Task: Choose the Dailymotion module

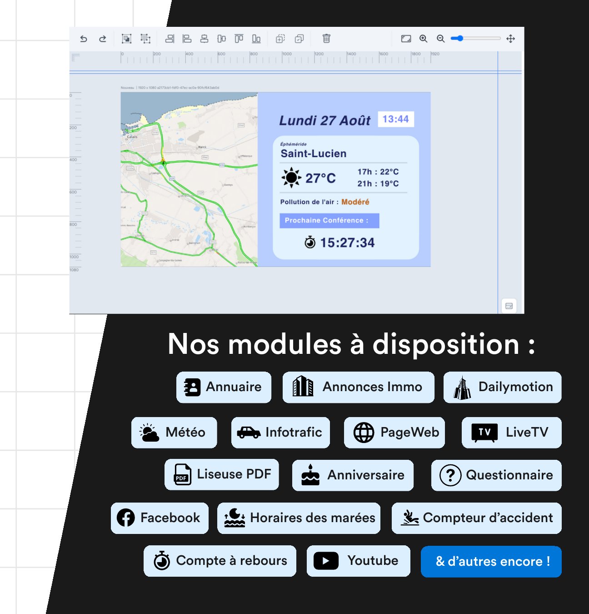Action: pos(503,387)
